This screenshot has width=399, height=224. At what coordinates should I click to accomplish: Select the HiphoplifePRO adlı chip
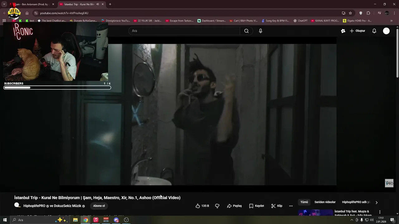coord(356,202)
